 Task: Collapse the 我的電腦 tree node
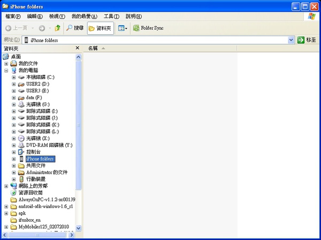[6, 70]
